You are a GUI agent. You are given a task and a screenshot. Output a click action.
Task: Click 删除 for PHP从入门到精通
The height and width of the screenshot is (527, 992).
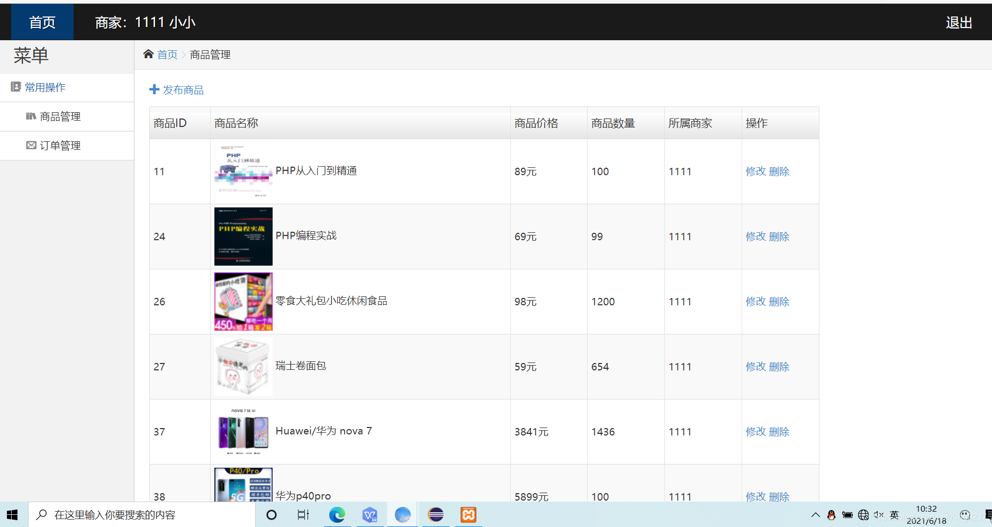(x=779, y=171)
